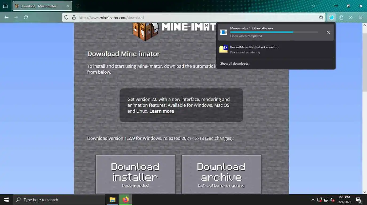The height and width of the screenshot is (205, 367).
Task: Open the network tray icon
Action: click(x=326, y=200)
